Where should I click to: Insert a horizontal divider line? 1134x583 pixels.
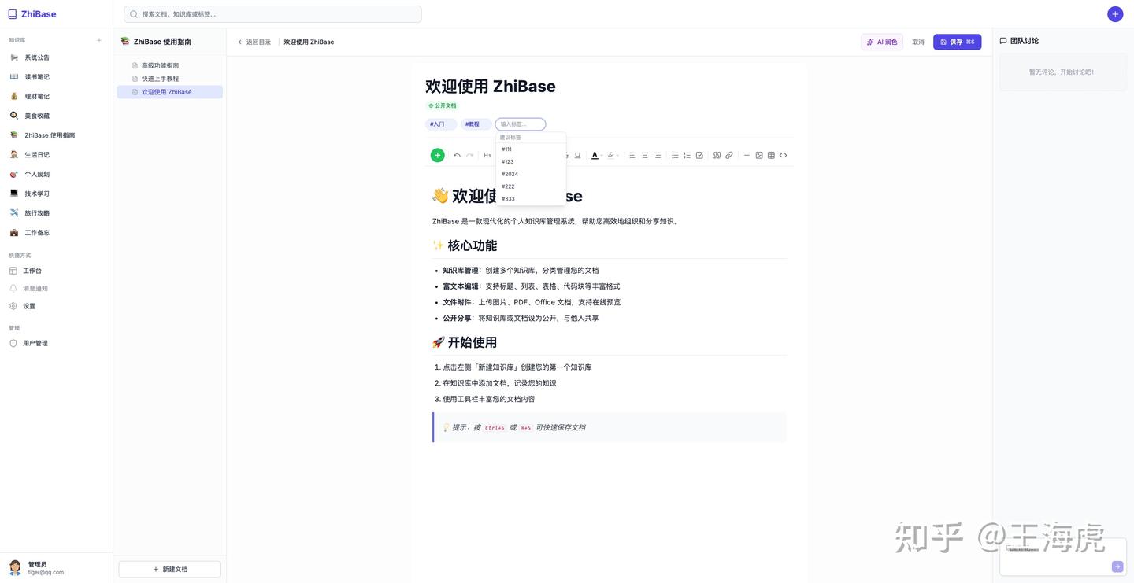click(x=747, y=155)
